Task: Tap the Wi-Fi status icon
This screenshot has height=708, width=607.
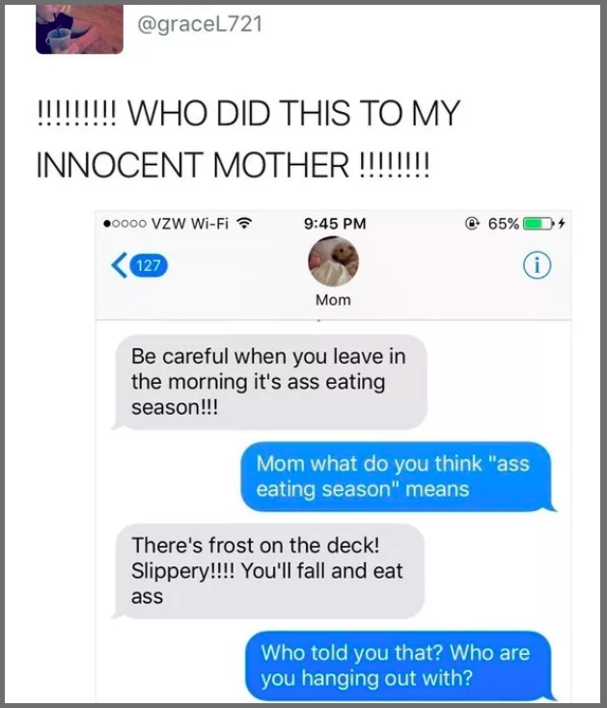Action: [x=244, y=223]
